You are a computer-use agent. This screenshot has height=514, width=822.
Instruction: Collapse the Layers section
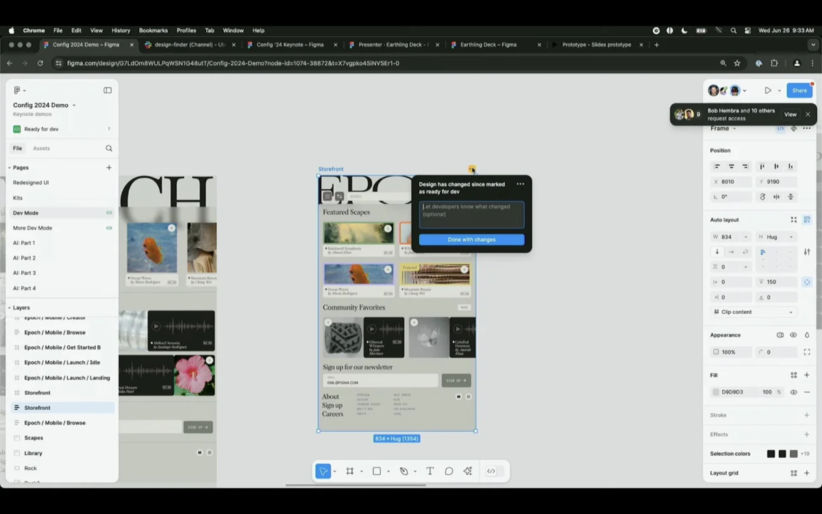[10, 308]
